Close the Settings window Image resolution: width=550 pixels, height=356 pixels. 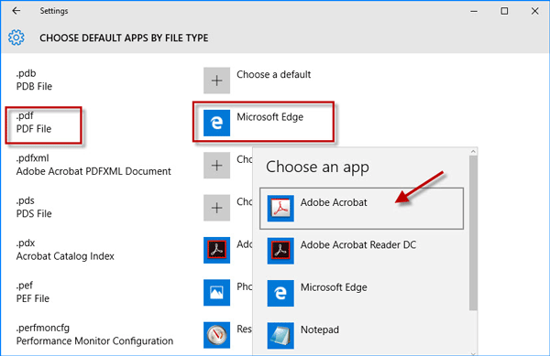tap(535, 11)
